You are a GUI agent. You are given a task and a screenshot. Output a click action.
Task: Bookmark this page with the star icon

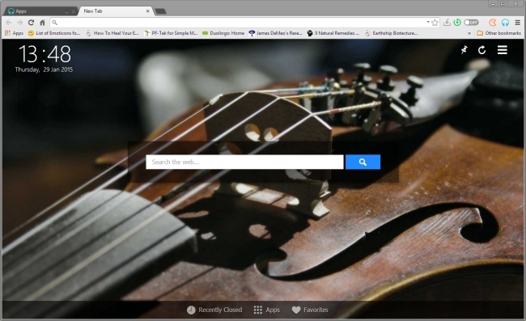tap(435, 23)
